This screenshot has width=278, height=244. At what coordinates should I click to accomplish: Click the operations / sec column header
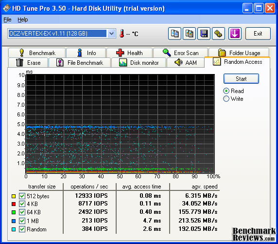tap(89, 187)
